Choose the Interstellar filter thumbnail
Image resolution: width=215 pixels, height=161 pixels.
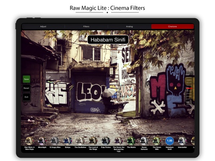(x=182, y=141)
